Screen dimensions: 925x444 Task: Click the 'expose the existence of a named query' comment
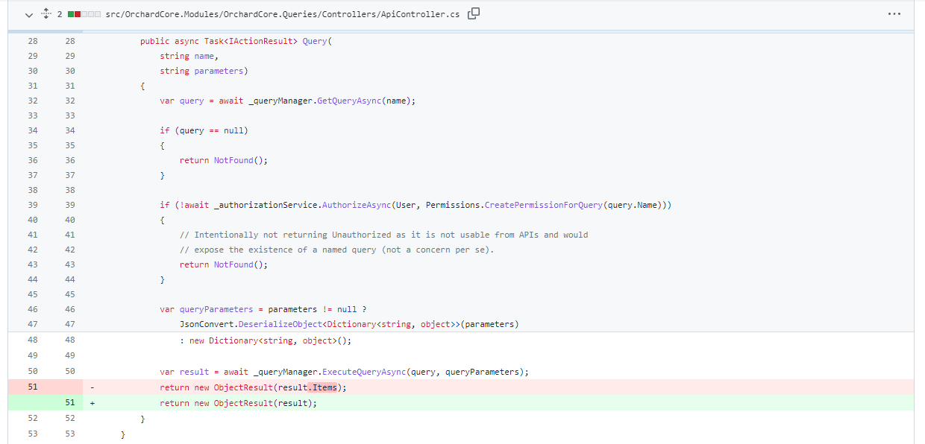[x=336, y=250]
